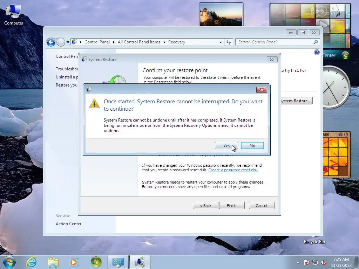Close the confirmation warning dialog

point(262,90)
